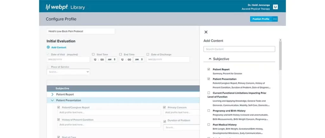Click the WebPT logo icon
Viewport: 325px width, 138px height.
point(49,7)
